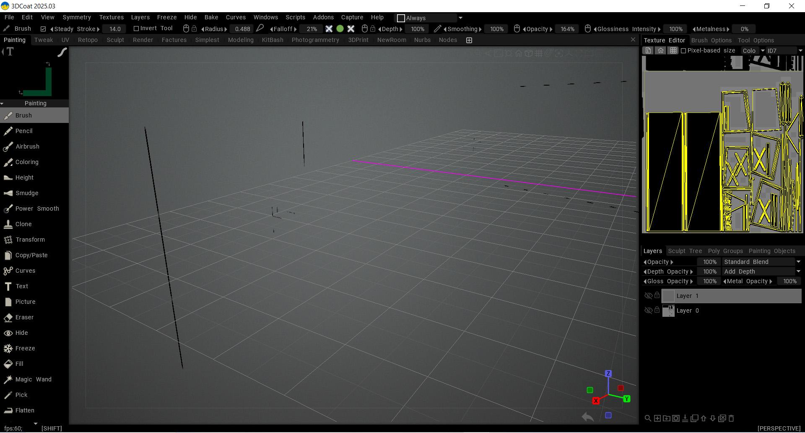Select the Clone tool
805x433 pixels.
tap(23, 224)
